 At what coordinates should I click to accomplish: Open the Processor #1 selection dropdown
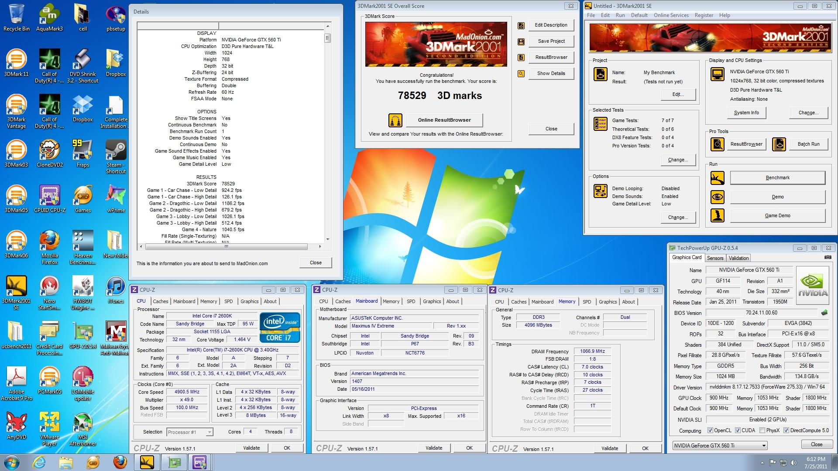tap(190, 432)
